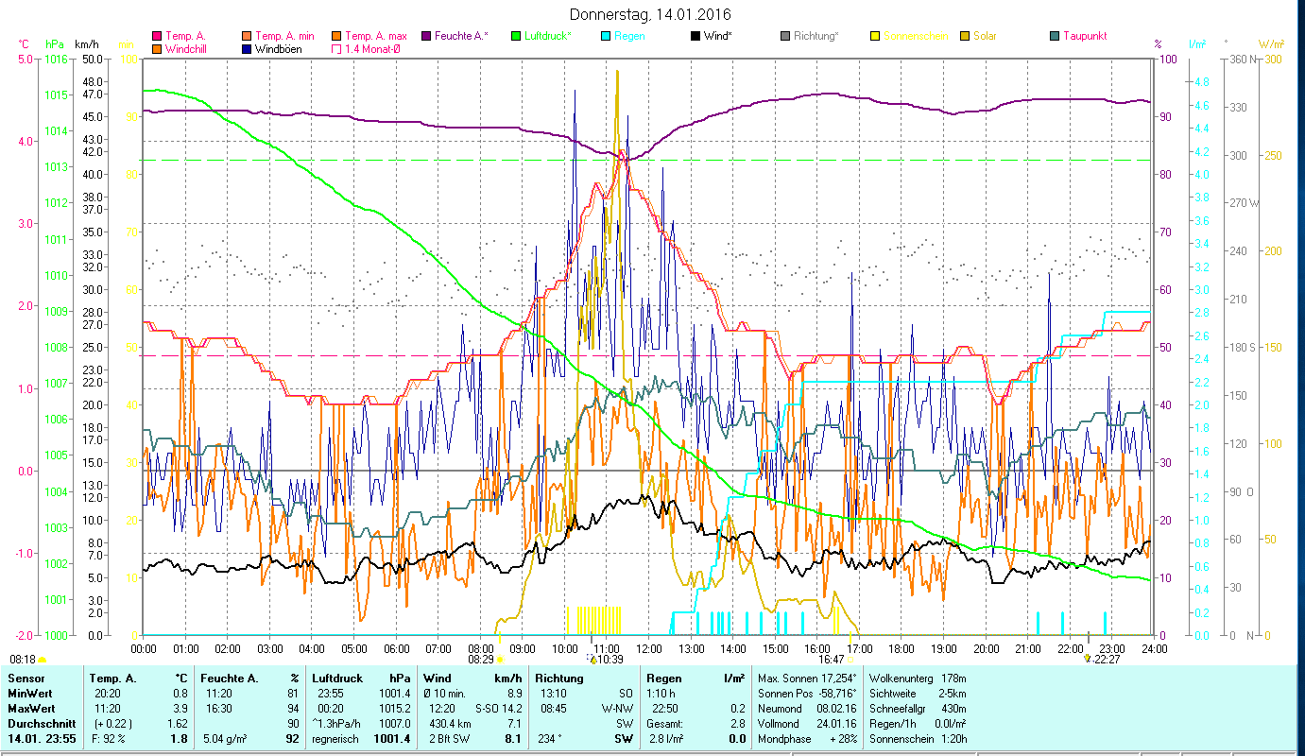Click the MinWert row label
The width and height of the screenshot is (1305, 756).
click(x=28, y=693)
